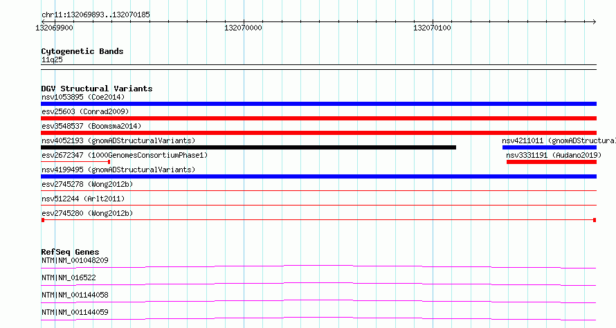Image resolution: width=616 pixels, height=328 pixels.
Task: Open the esv3548537 (Boomsma2014) variant bar
Action: point(318,133)
